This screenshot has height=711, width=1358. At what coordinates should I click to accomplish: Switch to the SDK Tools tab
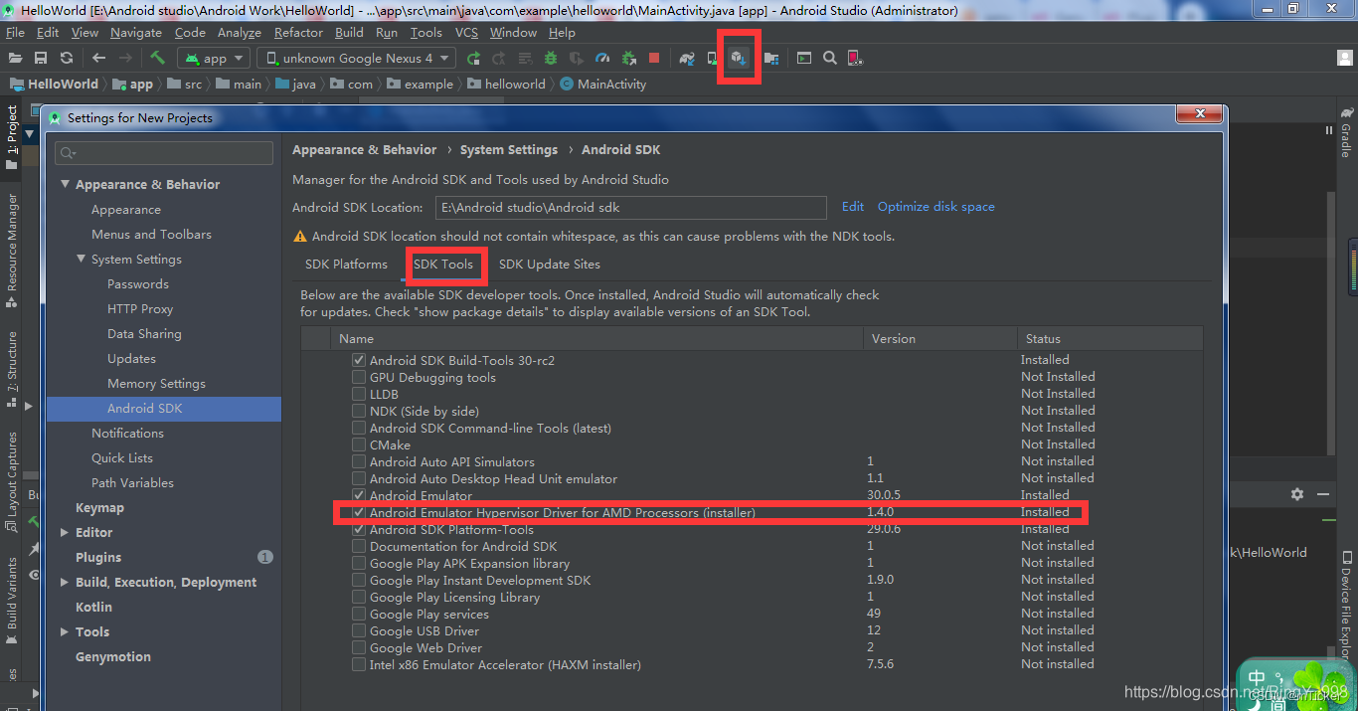(443, 264)
